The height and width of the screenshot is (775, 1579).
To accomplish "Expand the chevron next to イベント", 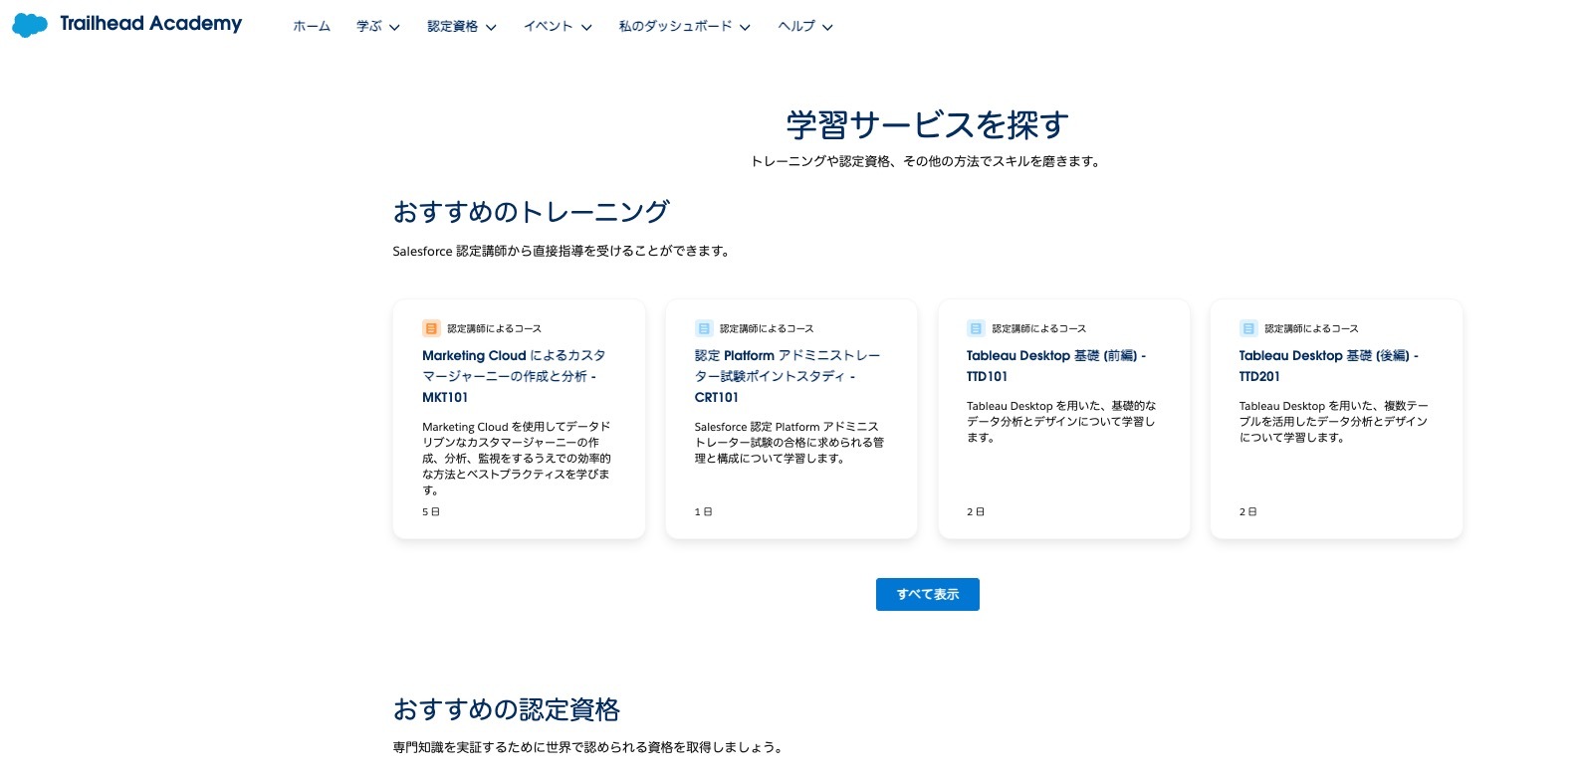I will click(586, 28).
